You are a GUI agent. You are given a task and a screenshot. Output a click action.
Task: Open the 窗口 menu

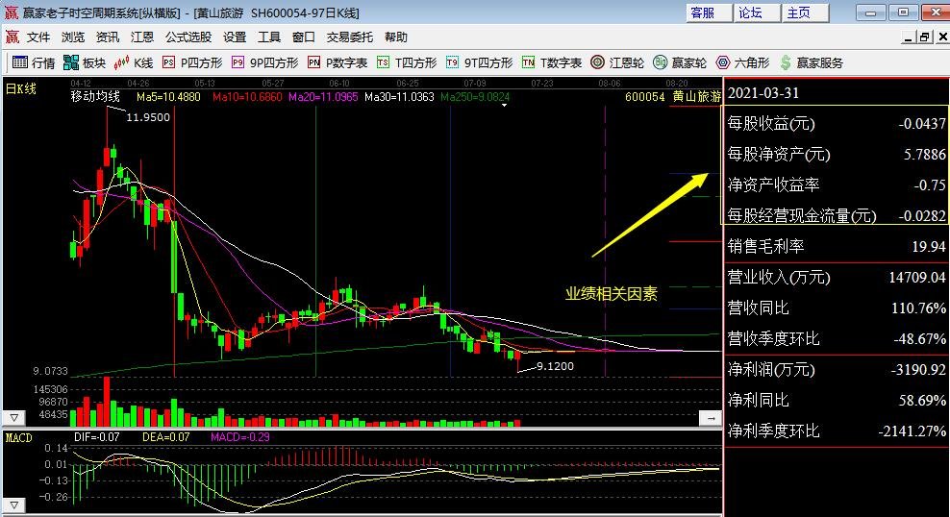tap(304, 37)
